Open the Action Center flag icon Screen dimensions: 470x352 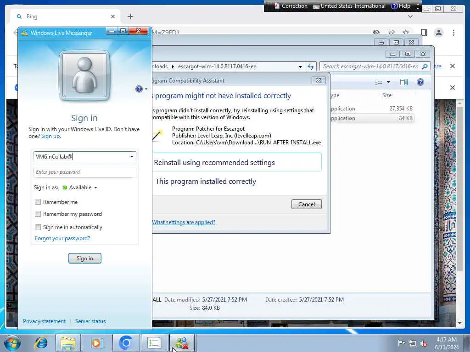[x=401, y=343]
